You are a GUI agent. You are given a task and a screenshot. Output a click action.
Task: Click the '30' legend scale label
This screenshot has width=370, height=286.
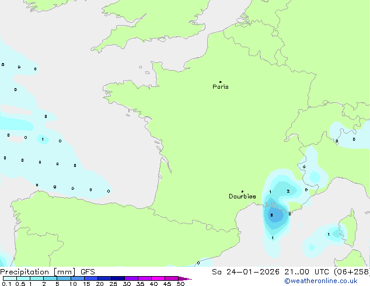point(127,284)
